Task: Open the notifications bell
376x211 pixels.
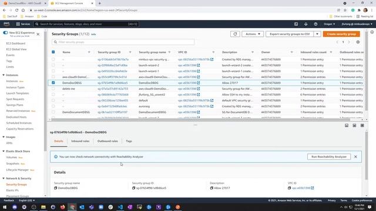Action: (x=305, y=24)
